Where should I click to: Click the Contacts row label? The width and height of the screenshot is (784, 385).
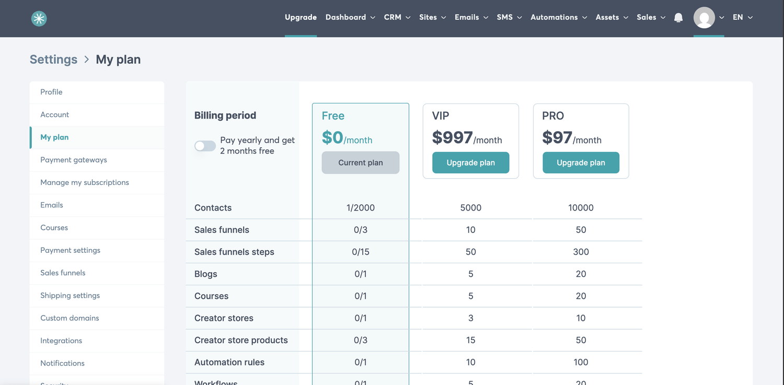213,208
